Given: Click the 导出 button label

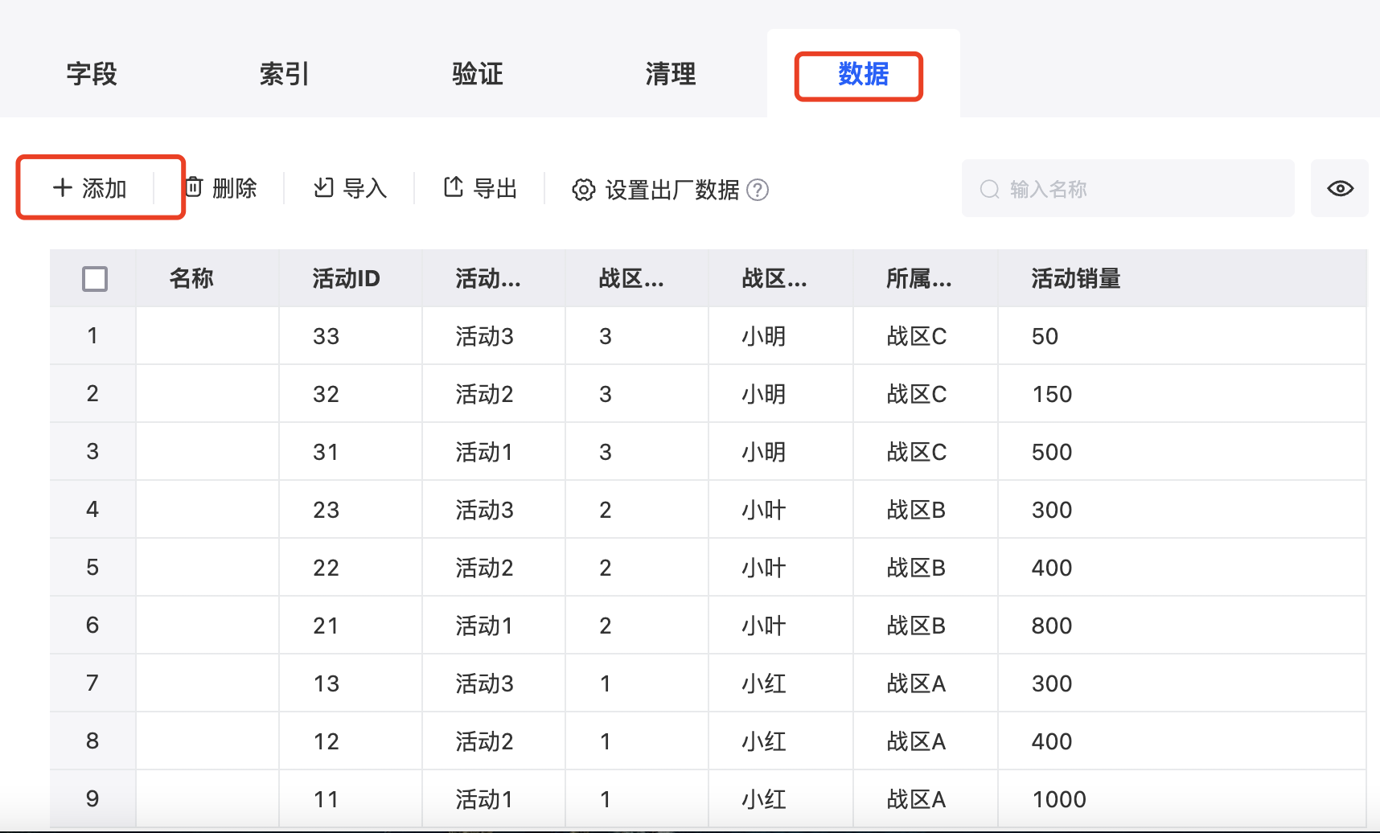Looking at the screenshot, I should coord(495,188).
